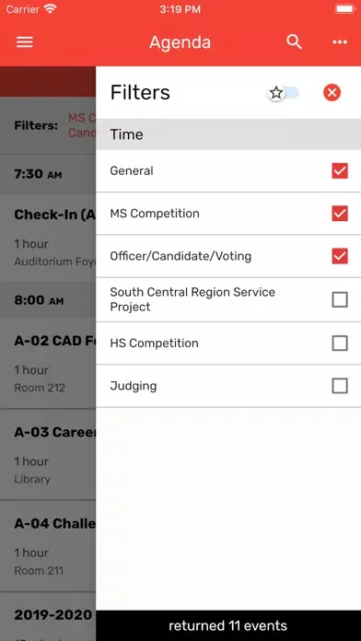Select the Time section header
The height and width of the screenshot is (641, 361).
click(228, 134)
